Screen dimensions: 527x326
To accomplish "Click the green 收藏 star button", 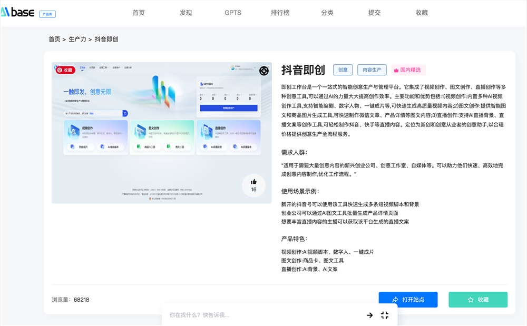I will point(478,300).
